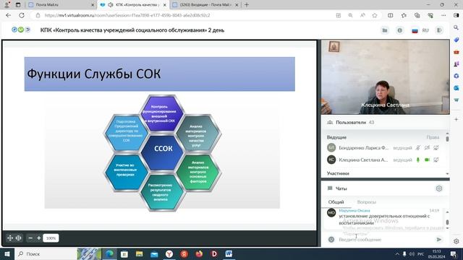
Task: Open Firefox from taskbar
Action: (x=200, y=253)
